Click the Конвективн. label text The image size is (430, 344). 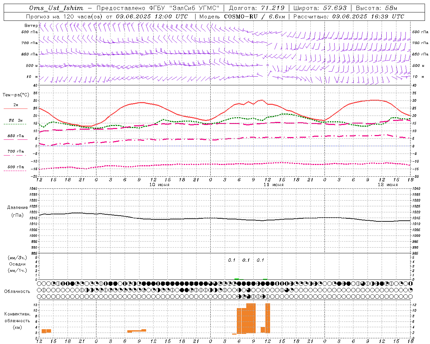pyautogui.click(x=17, y=314)
